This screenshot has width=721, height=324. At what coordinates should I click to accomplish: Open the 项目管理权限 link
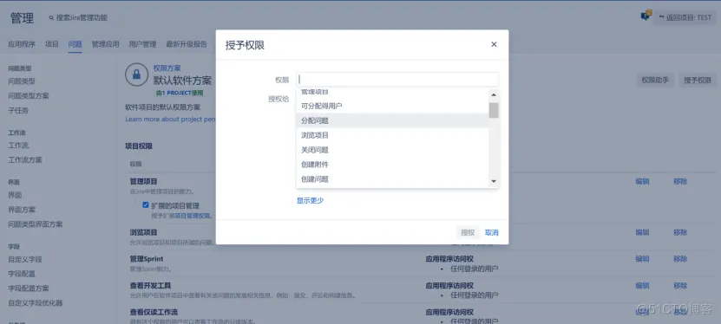(x=192, y=216)
